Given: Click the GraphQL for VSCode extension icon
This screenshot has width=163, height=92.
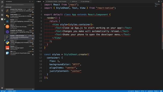Looking at the screenshot, I should click(7, 32).
